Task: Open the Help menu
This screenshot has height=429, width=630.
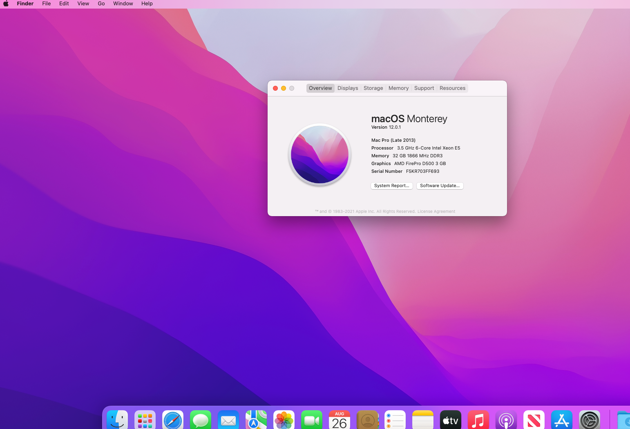Action: pyautogui.click(x=147, y=4)
